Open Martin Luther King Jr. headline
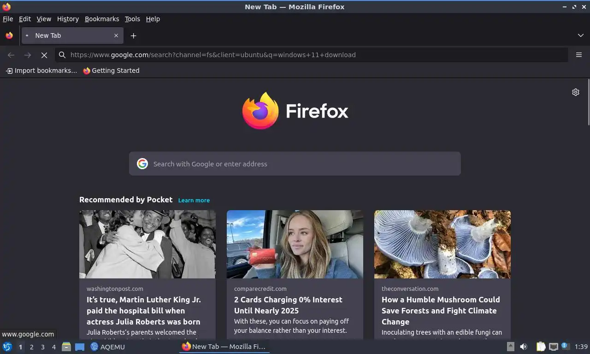Screen dimensions: 590x354 pos(144,311)
